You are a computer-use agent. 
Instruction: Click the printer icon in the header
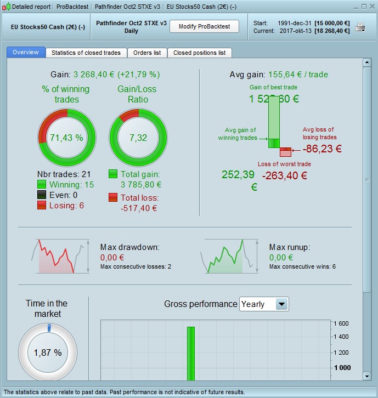coord(360,27)
